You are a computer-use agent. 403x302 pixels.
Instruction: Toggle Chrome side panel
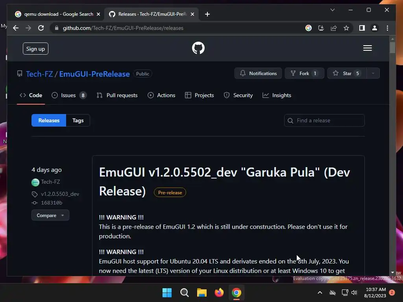[362, 28]
